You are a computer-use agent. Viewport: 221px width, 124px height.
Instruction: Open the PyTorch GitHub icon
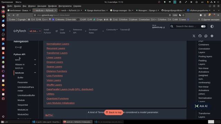200,36
